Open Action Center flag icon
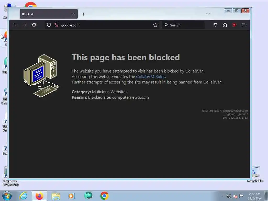Viewport: 268px width, 201px height. point(241,196)
